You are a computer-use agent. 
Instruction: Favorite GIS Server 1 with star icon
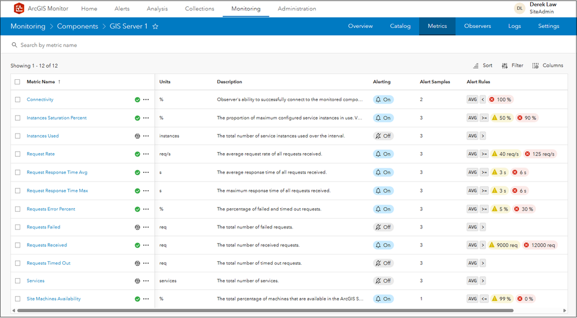[x=156, y=27]
